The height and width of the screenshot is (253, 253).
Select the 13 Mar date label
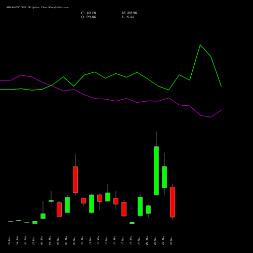tap(106, 240)
